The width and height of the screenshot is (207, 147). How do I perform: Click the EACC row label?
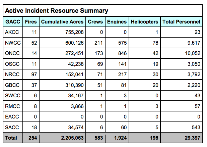point(12,117)
